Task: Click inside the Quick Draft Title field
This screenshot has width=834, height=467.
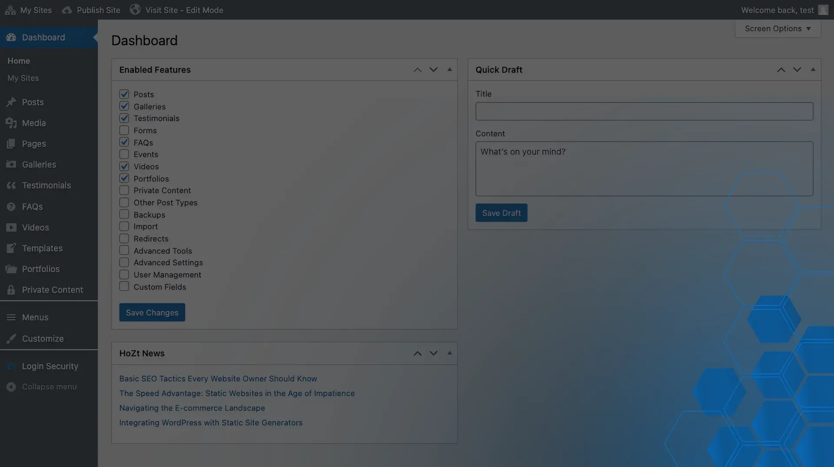Action: (644, 111)
